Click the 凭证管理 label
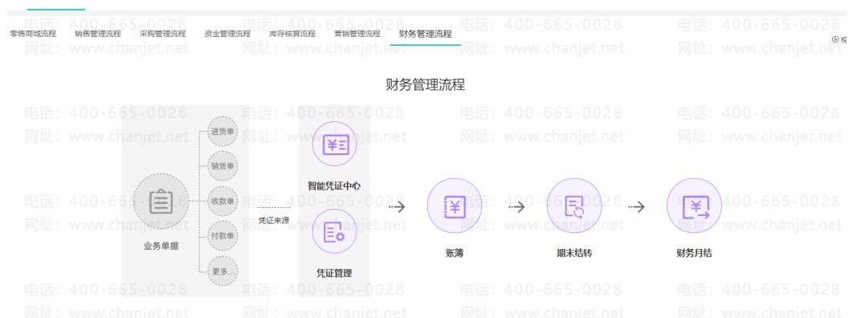The image size is (861, 318). (334, 273)
